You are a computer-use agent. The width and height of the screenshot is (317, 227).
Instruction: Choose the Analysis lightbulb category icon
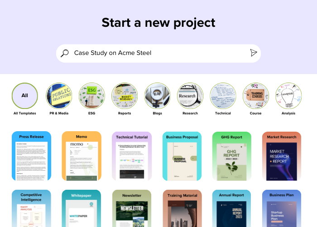tap(288, 96)
